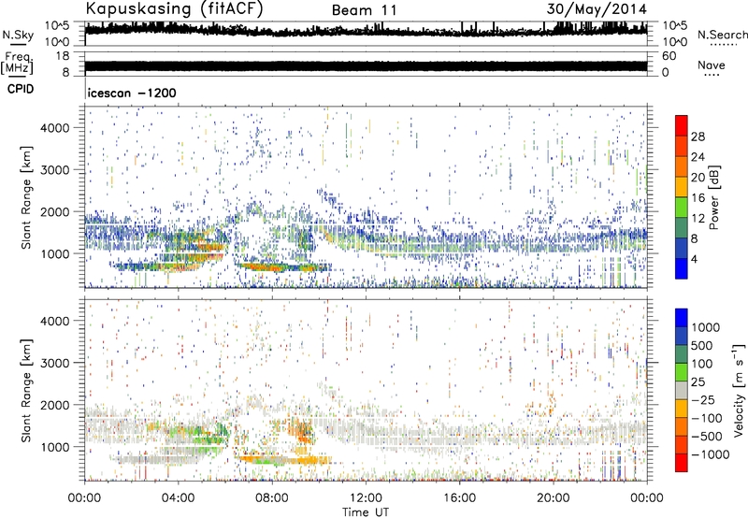Click the -100 tick on Velocity colorbar

707,418
